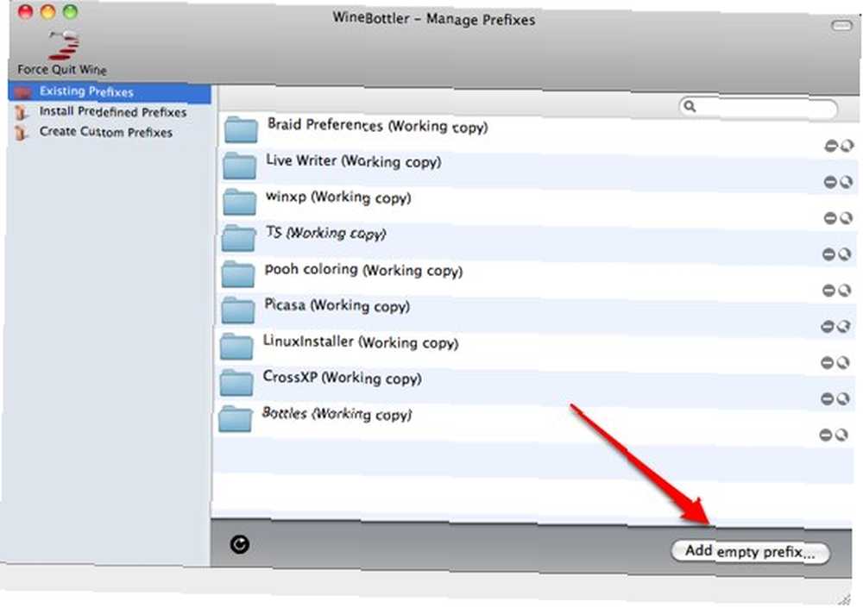Screen dimensions: 863x608
Task: Select the text CrossXP (Working copy)
Action: [342, 378]
